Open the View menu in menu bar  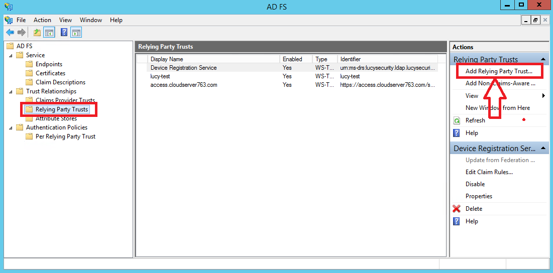tap(66, 20)
